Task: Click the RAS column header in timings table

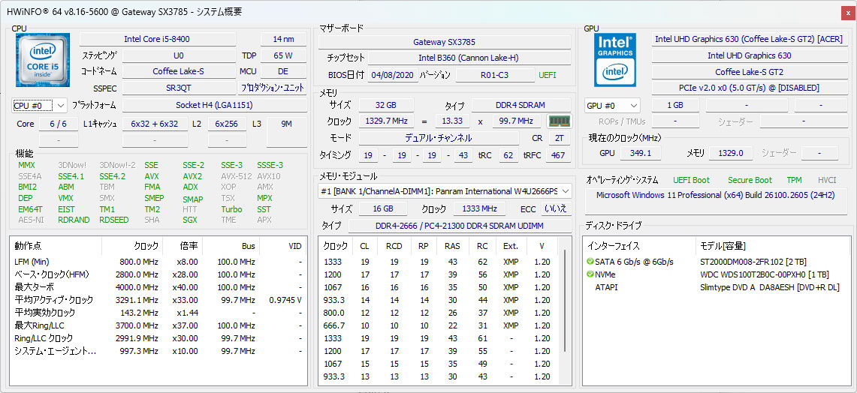Action: pyautogui.click(x=452, y=246)
